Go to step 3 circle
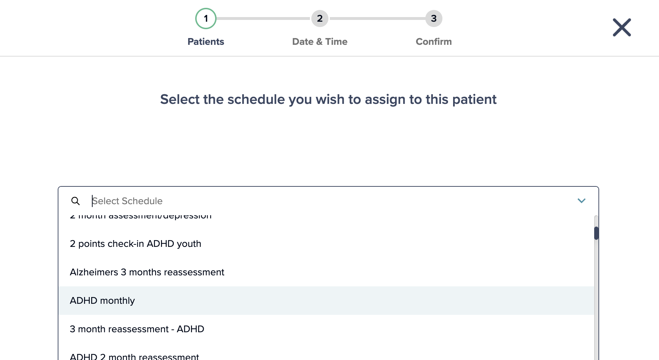 tap(434, 18)
